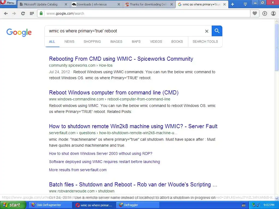This screenshot has width=279, height=209.
Task: Close the wmic search tab
Action: click(225, 4)
